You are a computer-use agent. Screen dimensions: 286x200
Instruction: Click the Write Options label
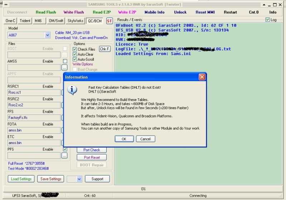[83, 64]
